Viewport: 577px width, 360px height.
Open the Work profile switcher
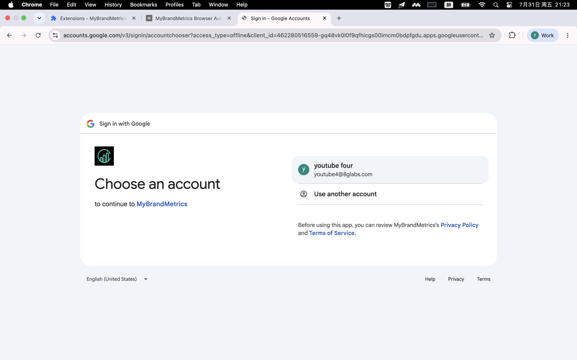click(x=542, y=35)
